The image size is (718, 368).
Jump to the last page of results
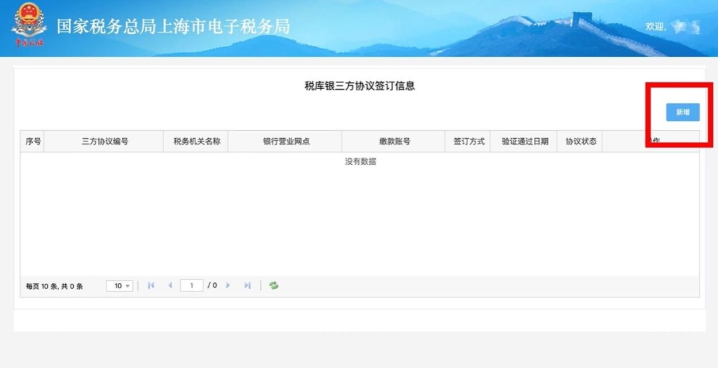pyautogui.click(x=247, y=286)
